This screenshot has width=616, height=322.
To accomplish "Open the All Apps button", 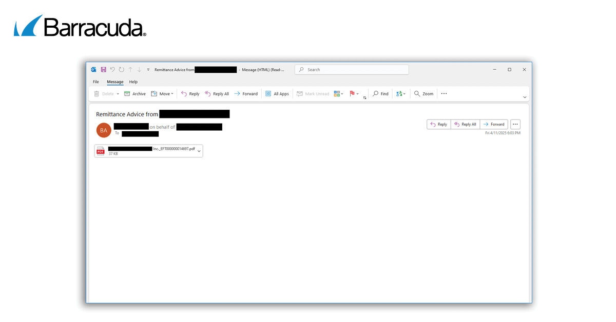I will (277, 94).
